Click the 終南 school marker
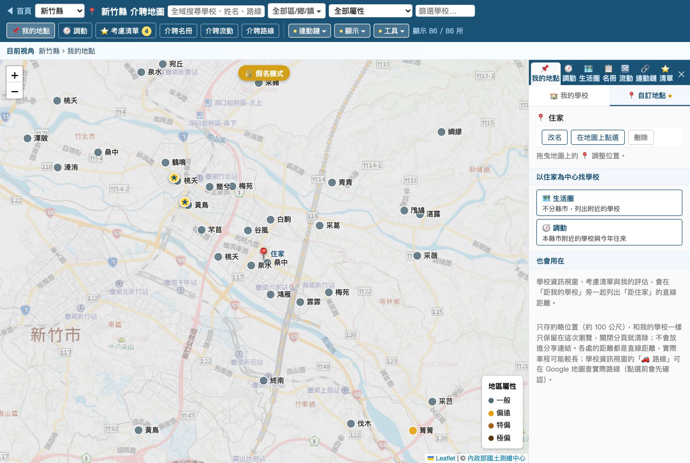The image size is (690, 463). click(x=263, y=380)
